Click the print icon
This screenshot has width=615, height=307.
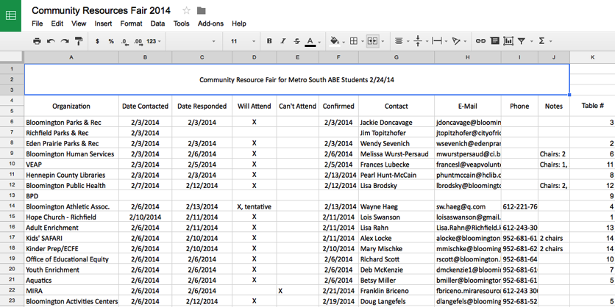pos(37,41)
